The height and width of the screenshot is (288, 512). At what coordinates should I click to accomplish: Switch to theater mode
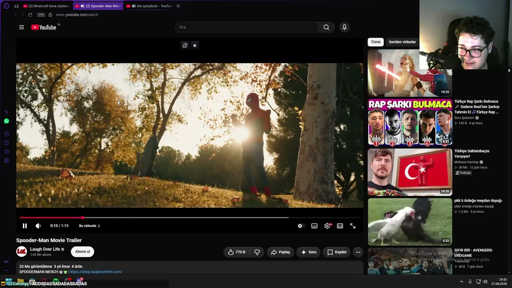point(340,226)
